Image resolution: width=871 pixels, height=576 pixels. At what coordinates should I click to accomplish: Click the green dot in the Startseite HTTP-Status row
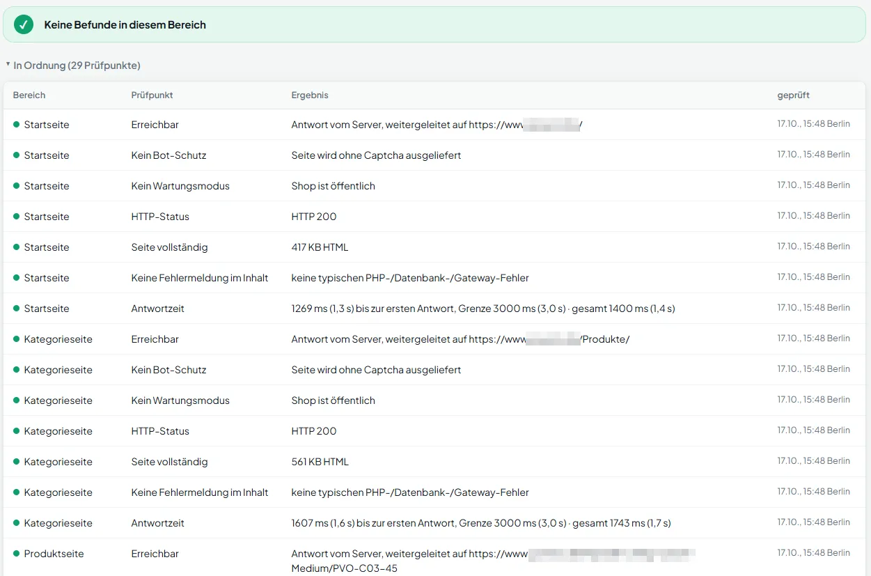[x=16, y=217]
